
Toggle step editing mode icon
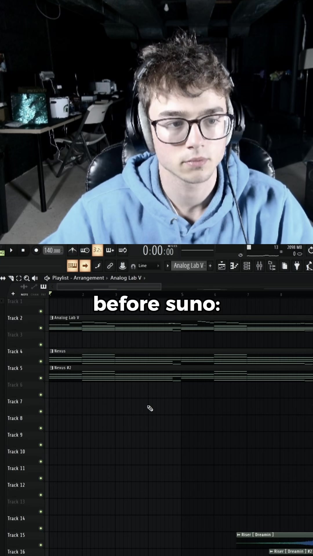tap(98, 266)
